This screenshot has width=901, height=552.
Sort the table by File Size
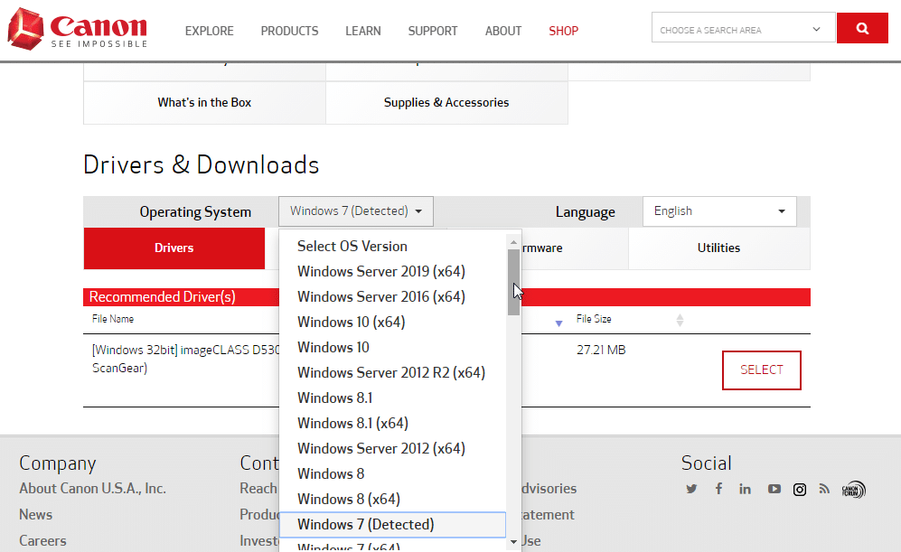pyautogui.click(x=680, y=320)
